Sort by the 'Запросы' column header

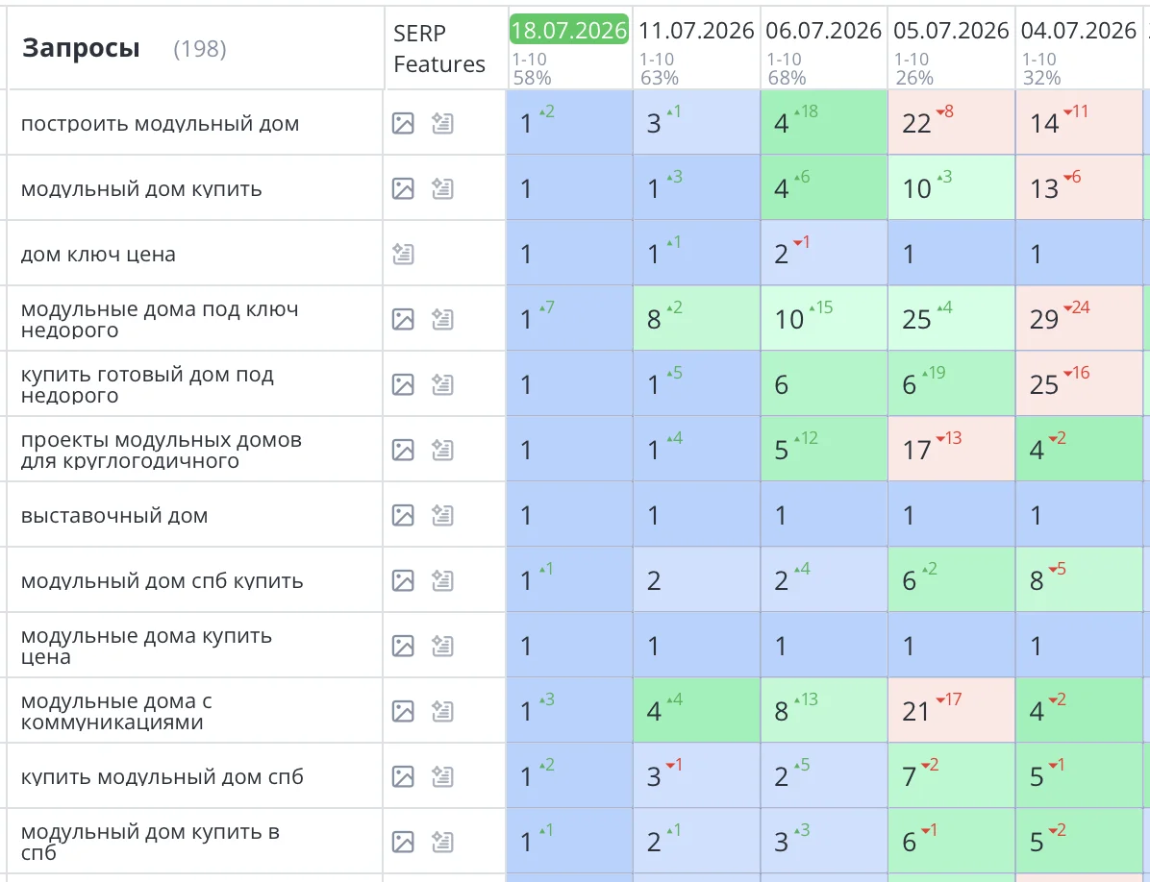tap(81, 48)
